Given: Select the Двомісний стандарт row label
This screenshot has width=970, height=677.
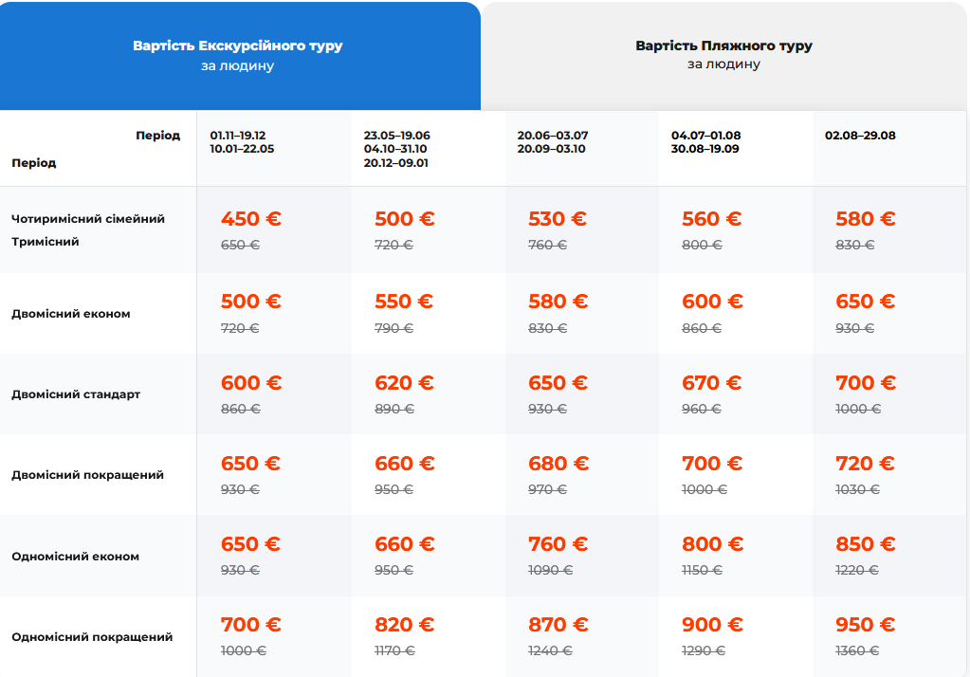Looking at the screenshot, I should click(76, 394).
